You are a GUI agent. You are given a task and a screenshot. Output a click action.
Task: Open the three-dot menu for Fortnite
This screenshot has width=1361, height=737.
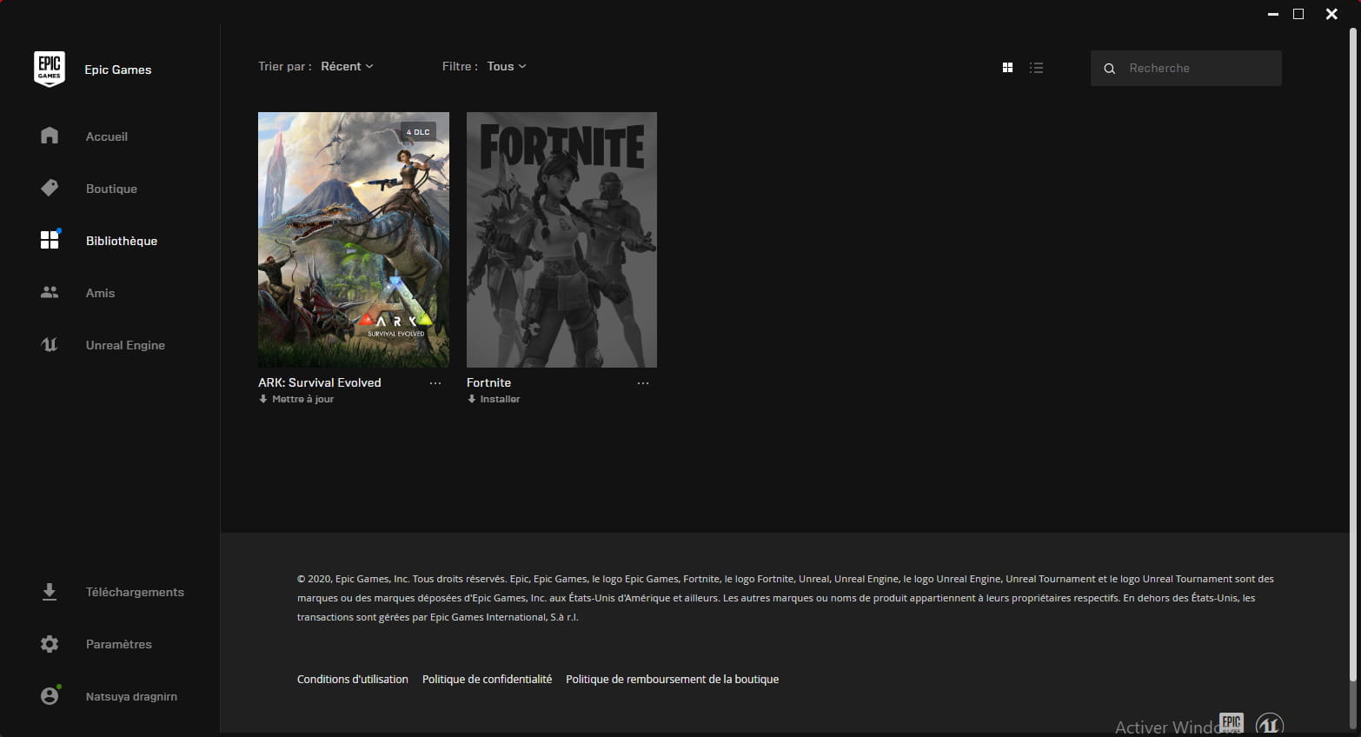[643, 383]
